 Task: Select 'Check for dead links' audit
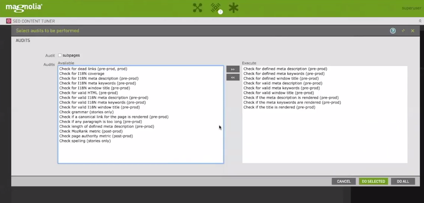click(x=93, y=69)
